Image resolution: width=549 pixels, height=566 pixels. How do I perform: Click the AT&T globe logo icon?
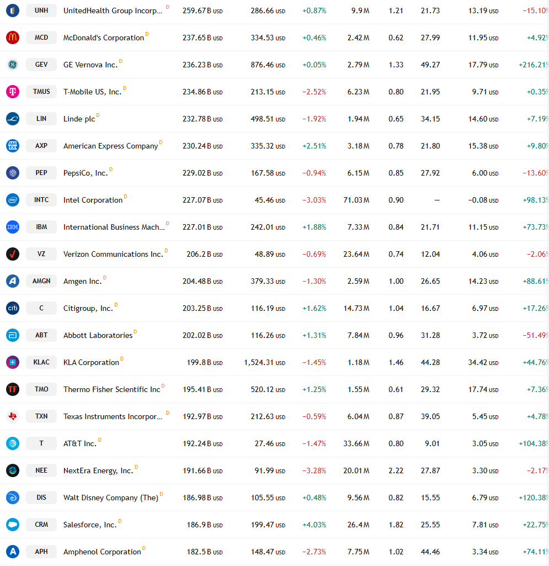coord(13,443)
